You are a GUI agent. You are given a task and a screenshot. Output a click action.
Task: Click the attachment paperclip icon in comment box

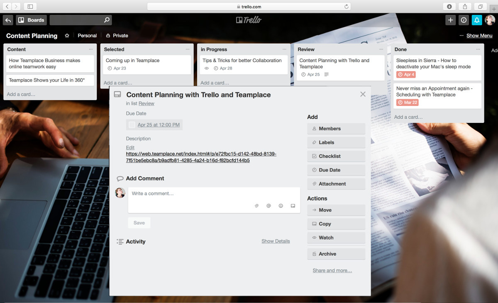(256, 206)
